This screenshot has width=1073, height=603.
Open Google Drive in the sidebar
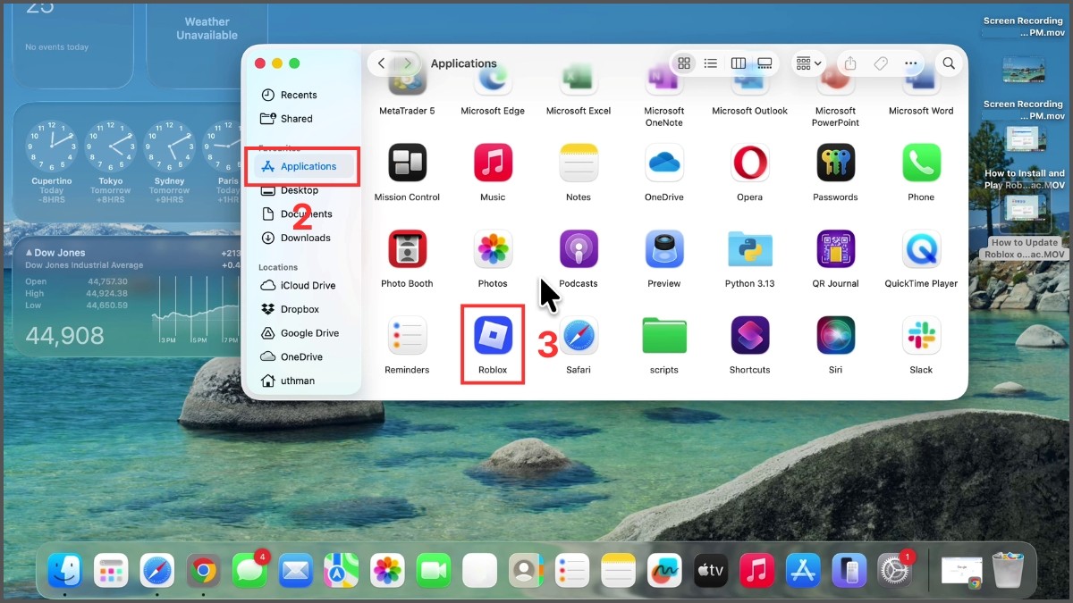(x=305, y=333)
